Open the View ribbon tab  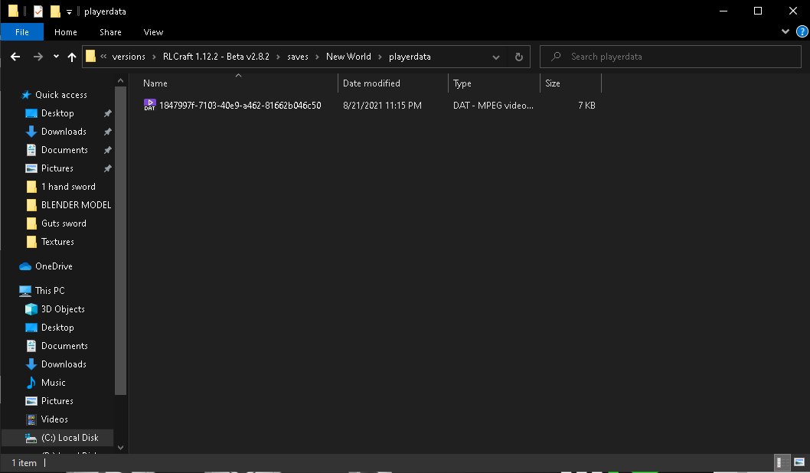coord(153,32)
